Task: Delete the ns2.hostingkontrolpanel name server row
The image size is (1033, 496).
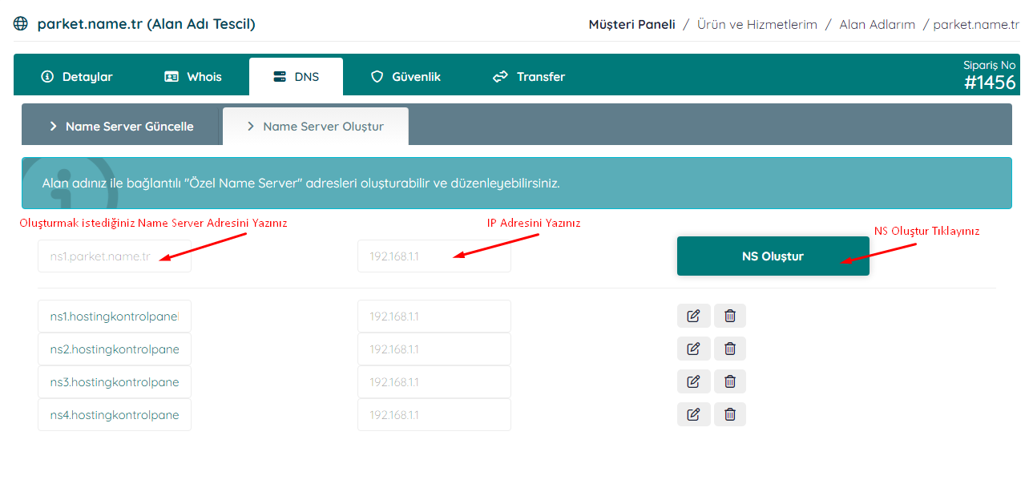Action: (x=730, y=349)
